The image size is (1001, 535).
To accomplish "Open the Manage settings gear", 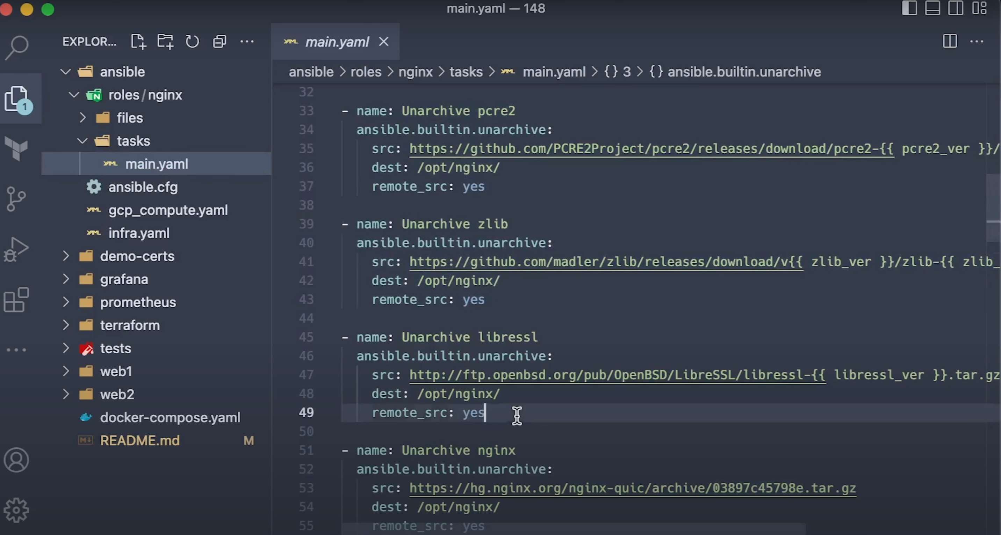I will (16, 510).
